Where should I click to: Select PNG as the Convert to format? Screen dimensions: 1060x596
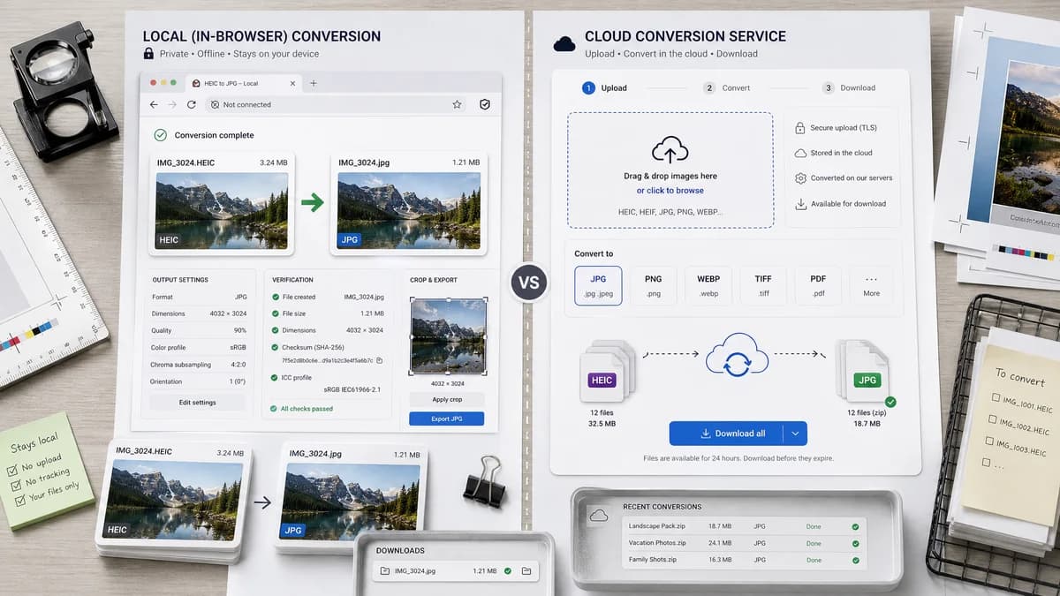(654, 285)
